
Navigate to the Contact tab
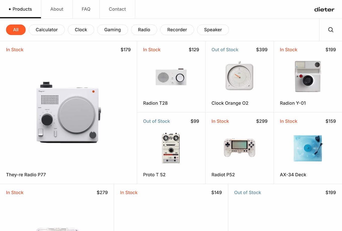(117, 9)
